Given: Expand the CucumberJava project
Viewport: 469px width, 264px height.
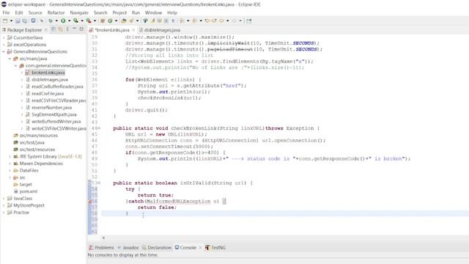Looking at the screenshot, I should [4, 37].
